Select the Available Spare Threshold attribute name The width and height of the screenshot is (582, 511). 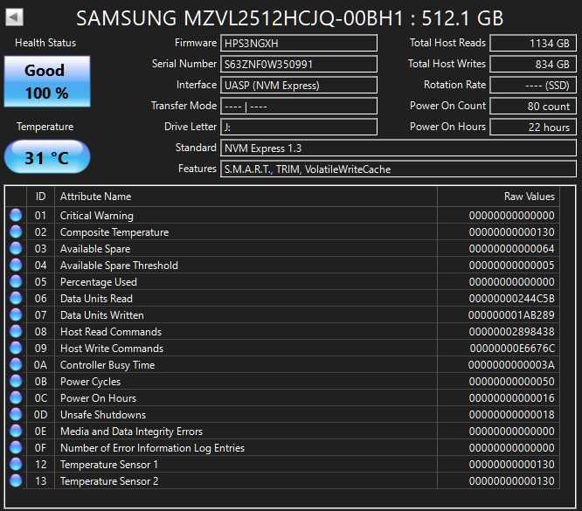pos(119,266)
